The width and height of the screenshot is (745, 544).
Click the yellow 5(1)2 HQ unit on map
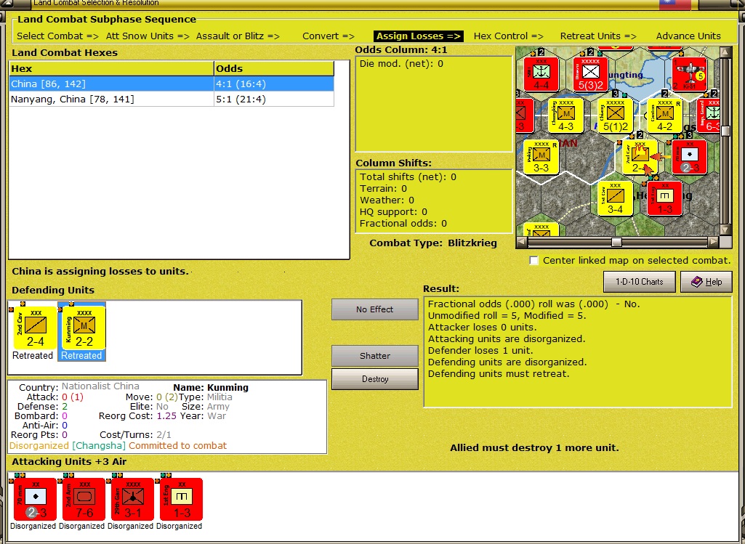coord(616,115)
